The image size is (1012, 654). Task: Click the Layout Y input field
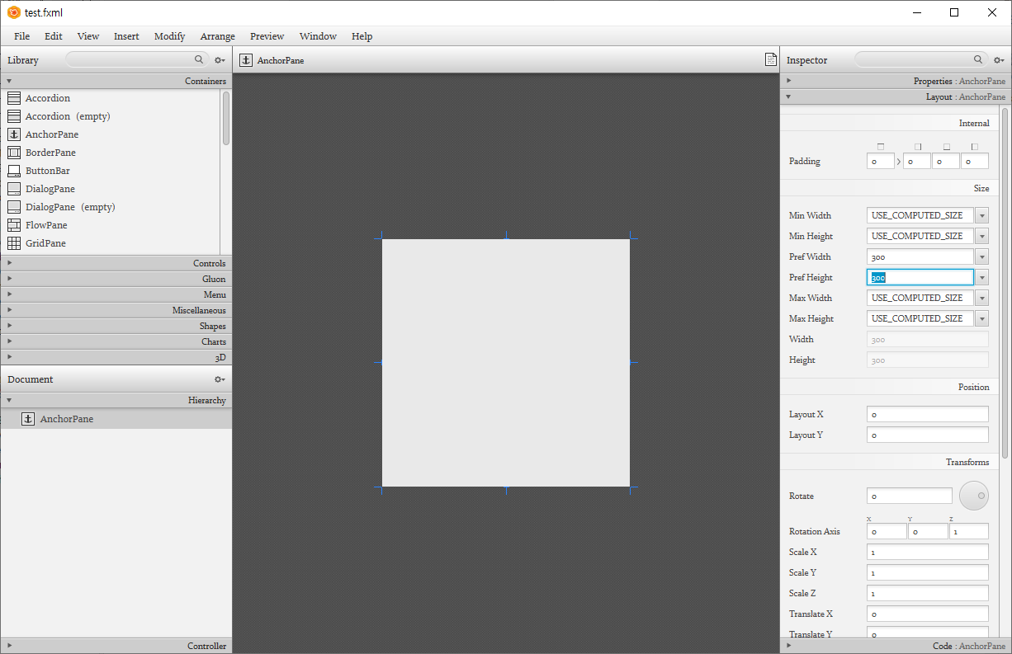[x=928, y=435]
